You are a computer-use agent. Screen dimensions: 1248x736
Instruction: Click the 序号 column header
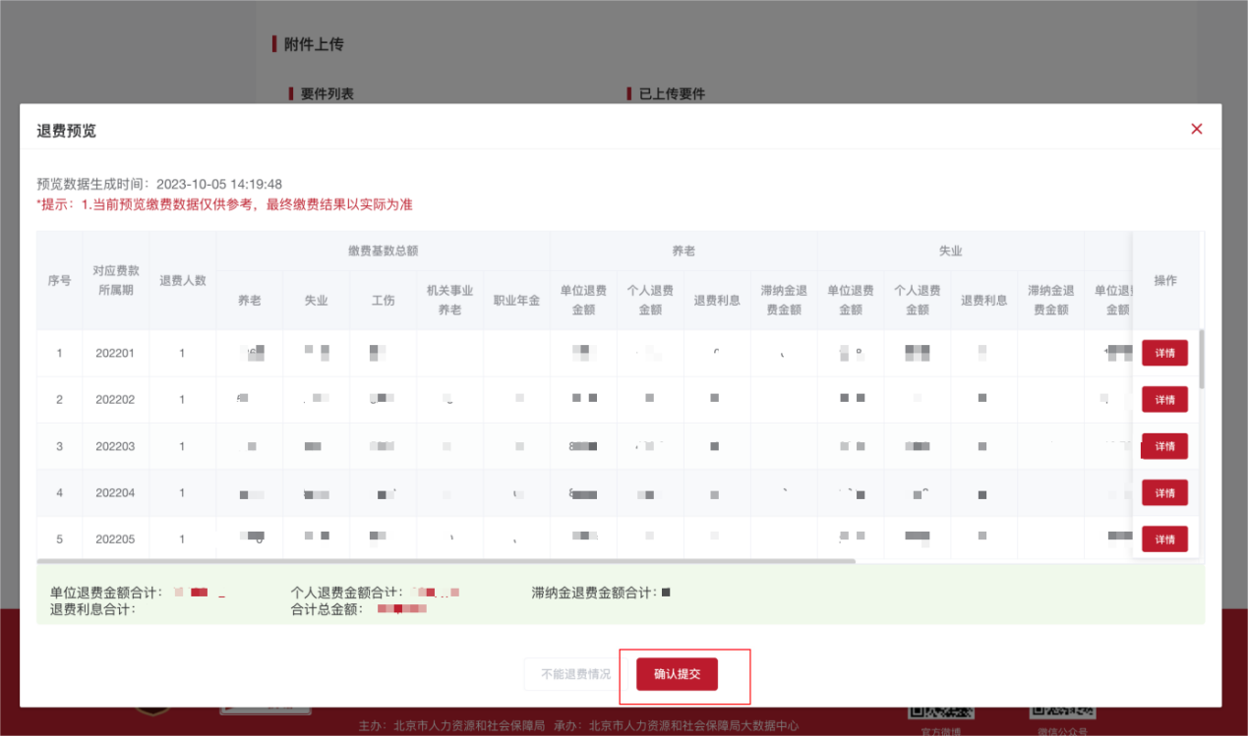(x=58, y=281)
